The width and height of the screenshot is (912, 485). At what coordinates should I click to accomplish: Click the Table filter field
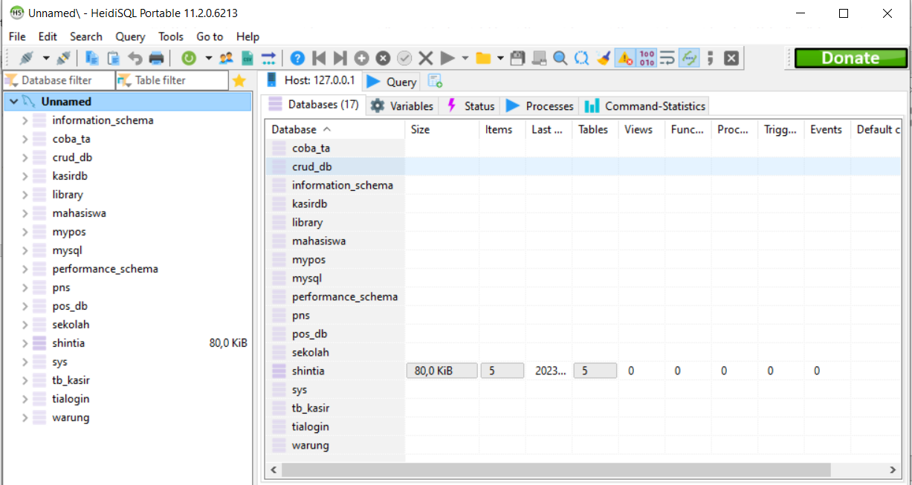point(172,80)
